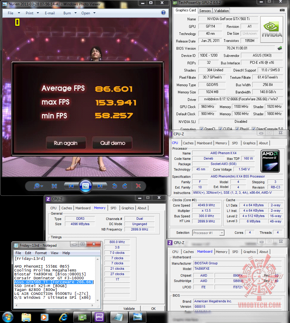Click the NVIDIA logo in GPU-Z
This screenshot has height=323, width=290.
pyautogui.click(x=272, y=29)
